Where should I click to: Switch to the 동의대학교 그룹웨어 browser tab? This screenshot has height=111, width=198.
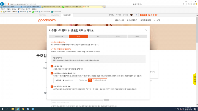tap(10, 7)
